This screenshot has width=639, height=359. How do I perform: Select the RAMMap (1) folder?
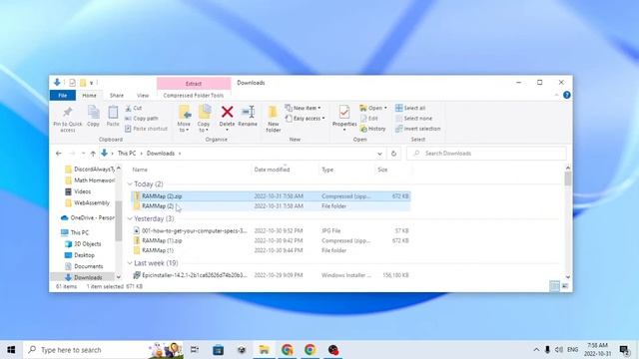pyautogui.click(x=271, y=250)
